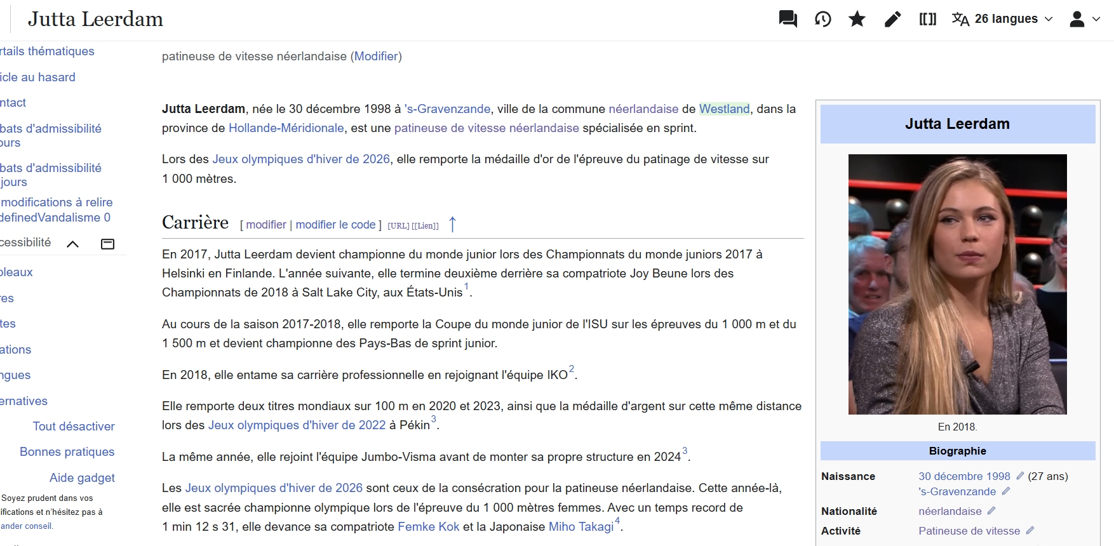Click pencil icon next to 's-Gravenzande in infobox
1114x546 pixels.
pyautogui.click(x=1006, y=491)
